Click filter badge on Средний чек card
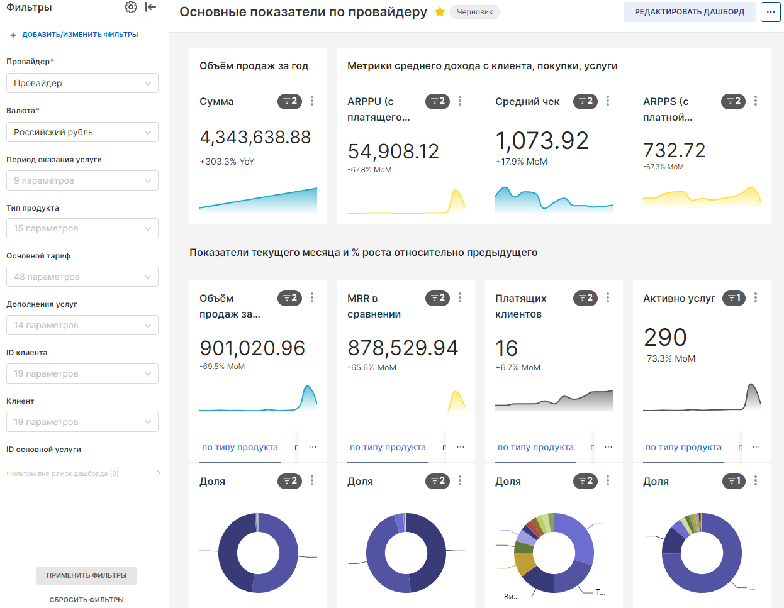 [585, 101]
